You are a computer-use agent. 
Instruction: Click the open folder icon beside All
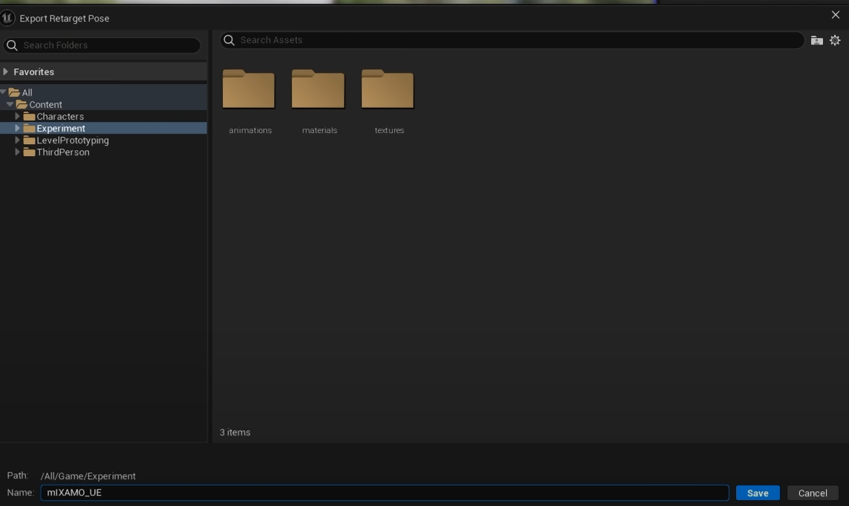[x=14, y=93]
